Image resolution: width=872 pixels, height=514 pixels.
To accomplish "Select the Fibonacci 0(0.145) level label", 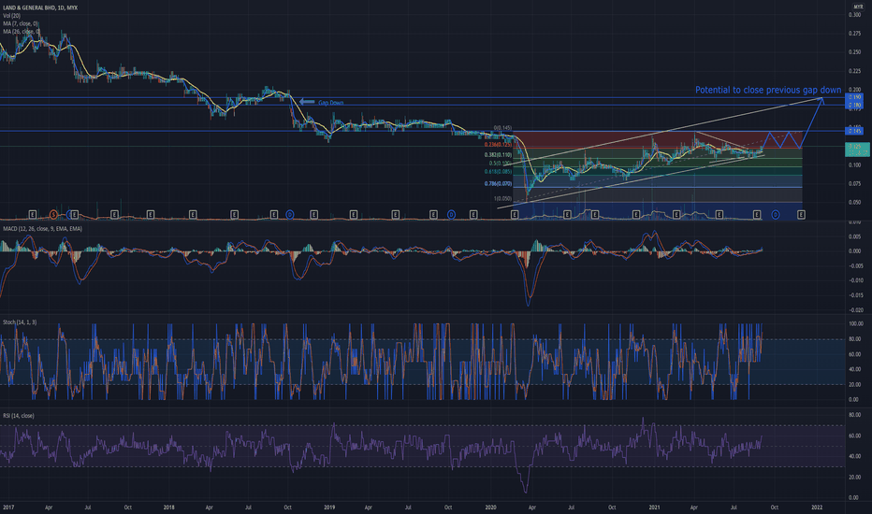I will pyautogui.click(x=503, y=128).
